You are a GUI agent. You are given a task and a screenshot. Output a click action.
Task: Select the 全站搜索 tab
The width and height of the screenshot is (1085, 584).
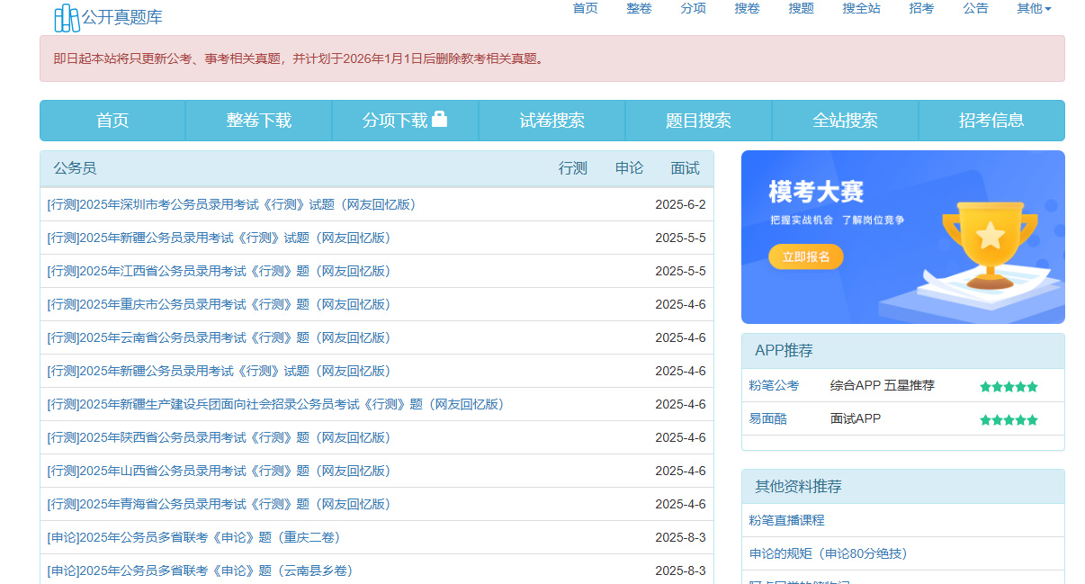(x=846, y=121)
